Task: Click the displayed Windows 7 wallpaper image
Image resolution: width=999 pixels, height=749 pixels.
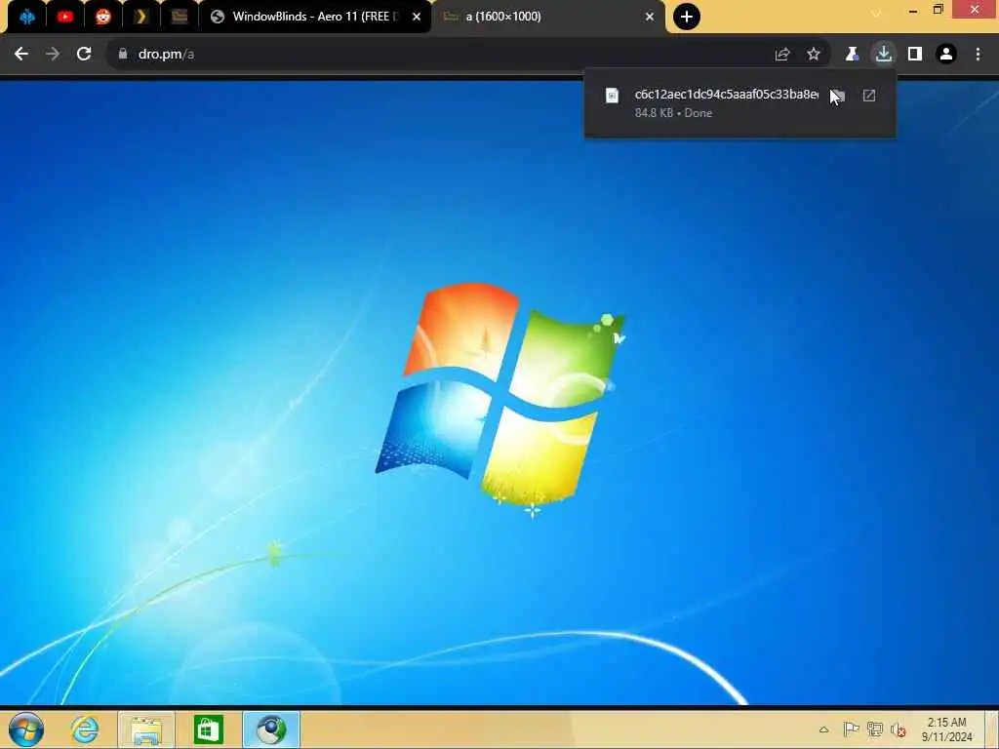Action: (x=499, y=393)
